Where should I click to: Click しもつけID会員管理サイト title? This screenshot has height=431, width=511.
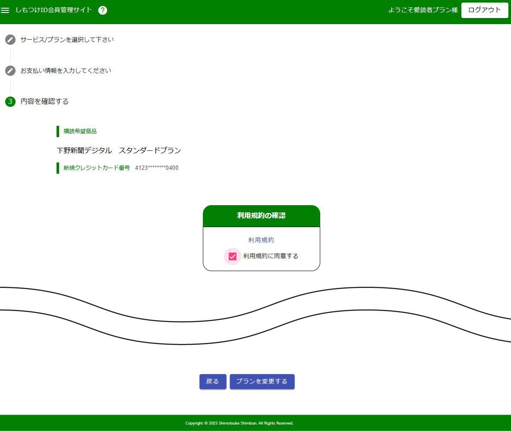tap(54, 10)
